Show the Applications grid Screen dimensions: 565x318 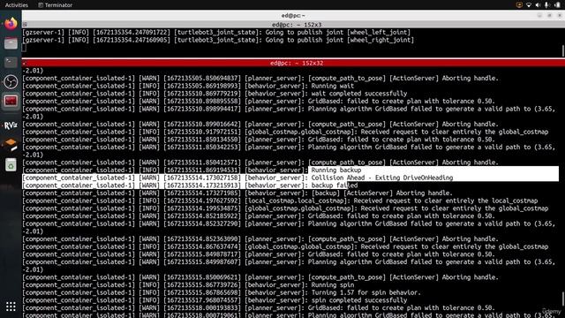tap(11, 307)
